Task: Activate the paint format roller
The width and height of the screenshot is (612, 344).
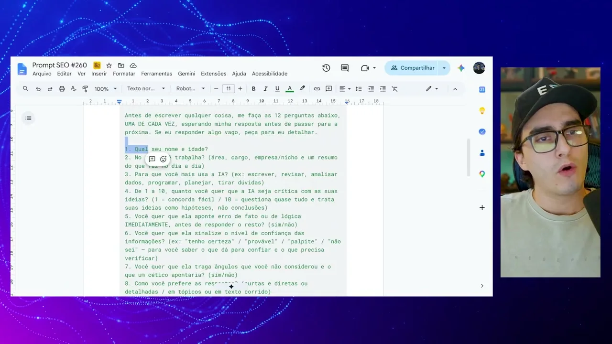Action: tap(85, 89)
